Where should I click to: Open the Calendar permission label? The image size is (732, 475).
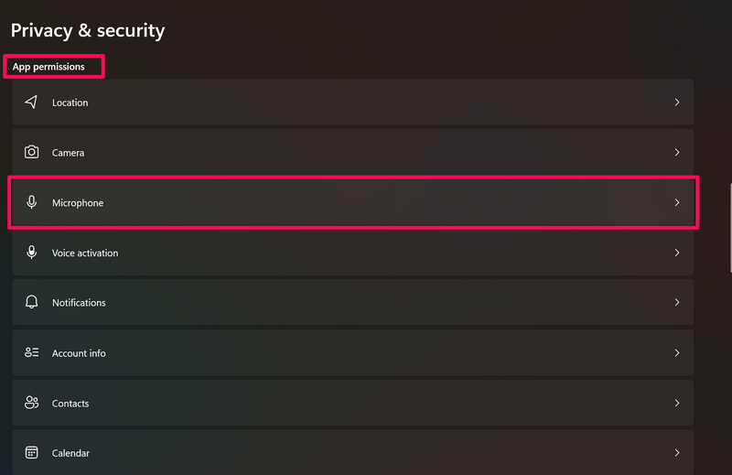tap(70, 453)
